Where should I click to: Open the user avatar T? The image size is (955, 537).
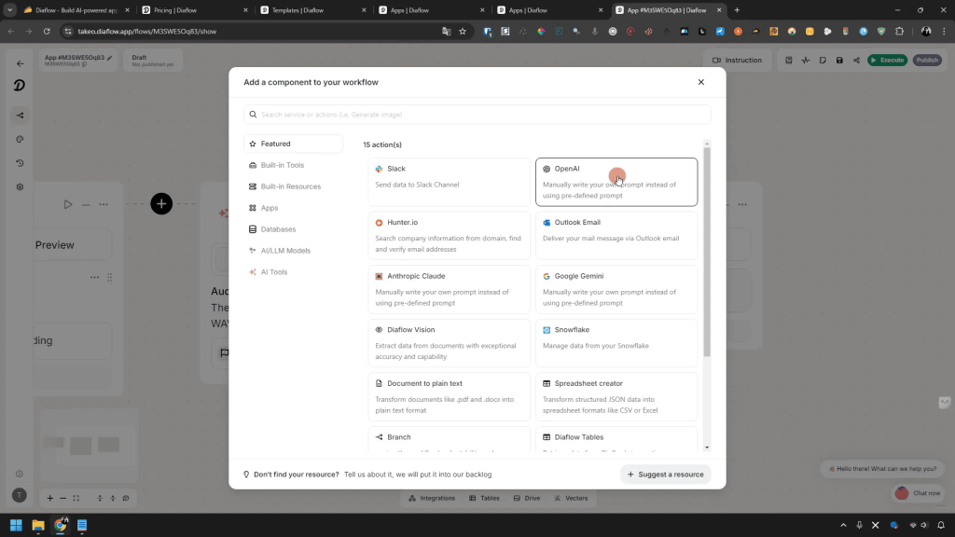tap(20, 495)
